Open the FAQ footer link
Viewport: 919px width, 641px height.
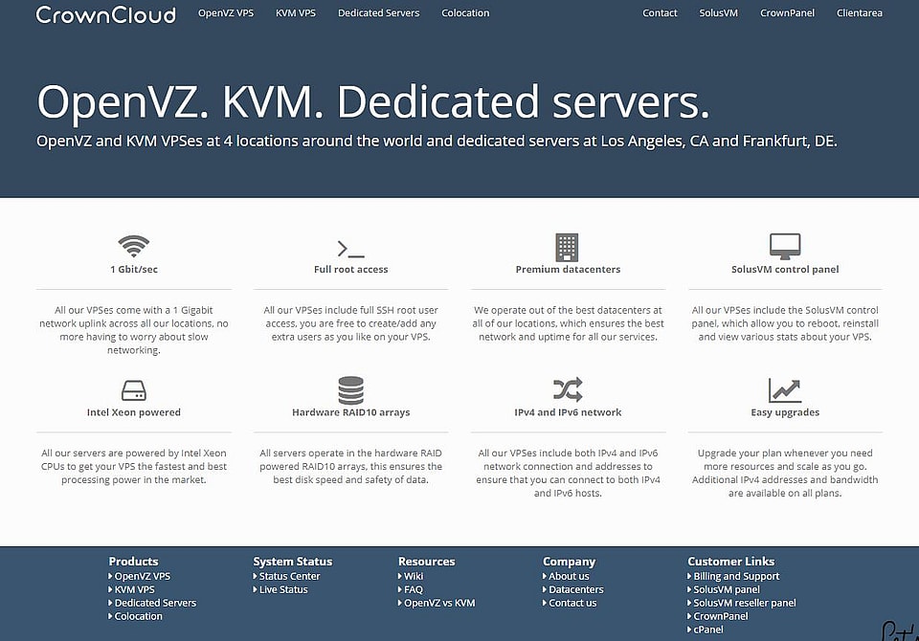[x=414, y=589]
